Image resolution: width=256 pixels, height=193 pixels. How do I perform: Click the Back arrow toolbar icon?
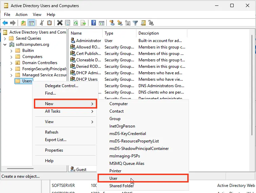pos(5,23)
